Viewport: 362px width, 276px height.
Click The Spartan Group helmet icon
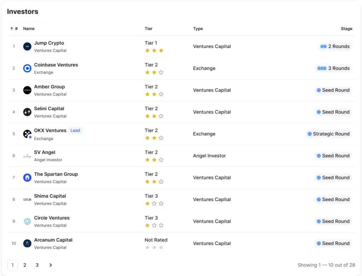pyautogui.click(x=27, y=178)
